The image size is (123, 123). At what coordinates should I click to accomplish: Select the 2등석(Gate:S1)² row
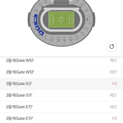point(61,95)
